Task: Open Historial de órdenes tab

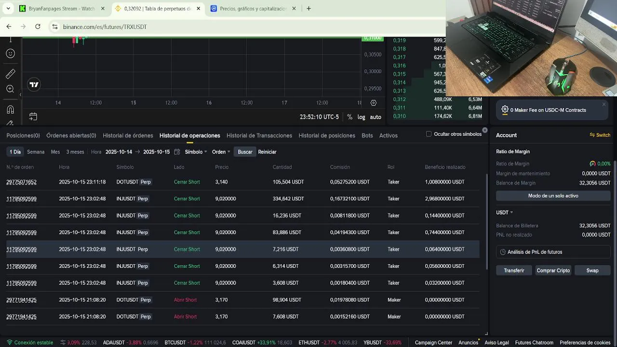Action: pos(128,135)
